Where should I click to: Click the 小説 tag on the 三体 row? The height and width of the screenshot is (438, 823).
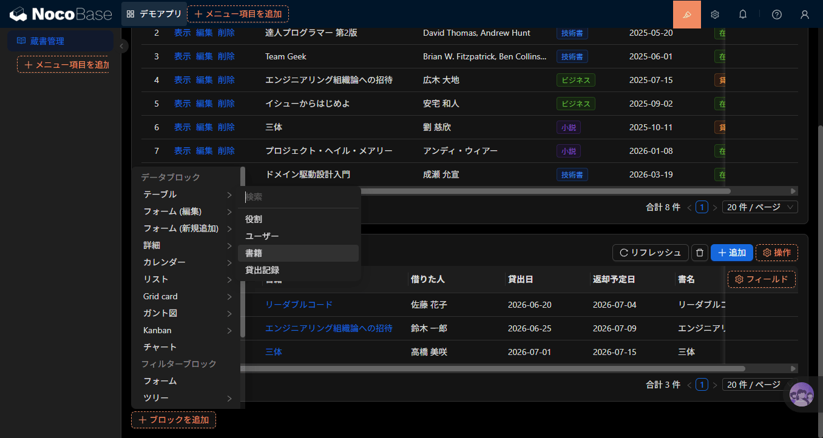coord(569,127)
